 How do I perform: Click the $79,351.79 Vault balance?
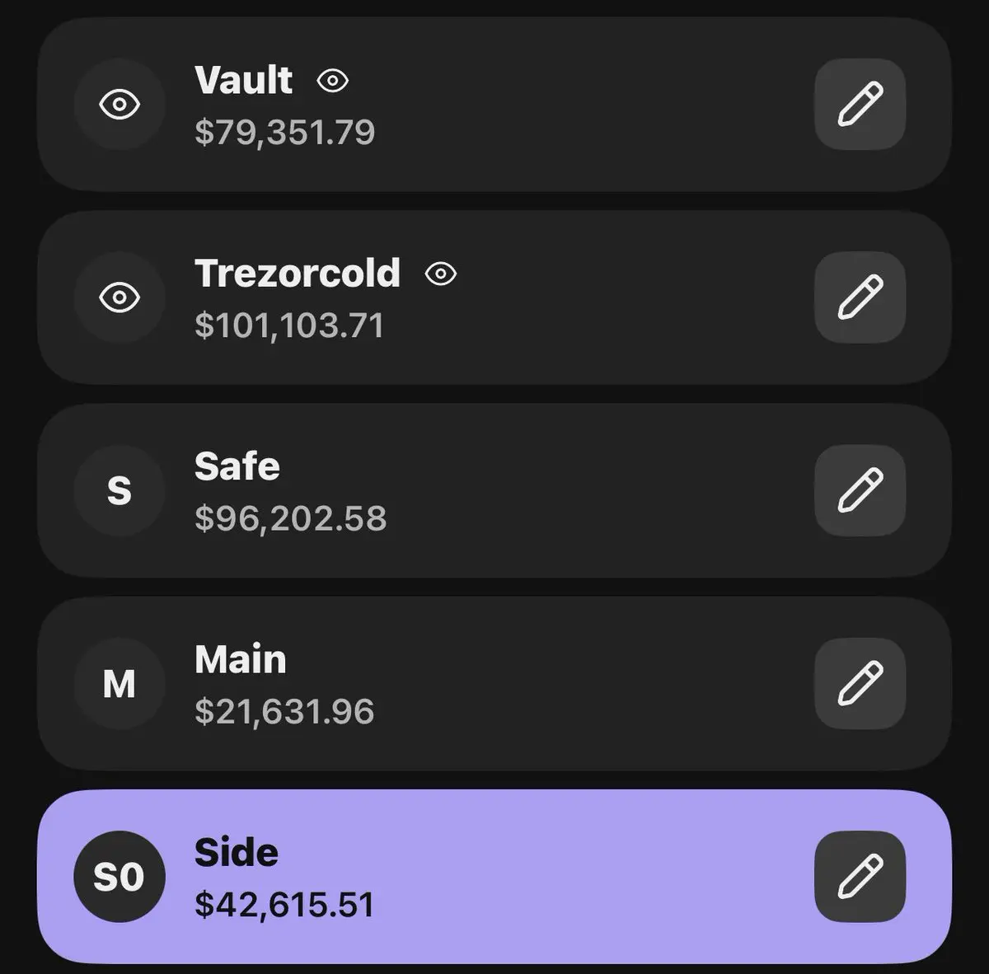click(x=285, y=133)
